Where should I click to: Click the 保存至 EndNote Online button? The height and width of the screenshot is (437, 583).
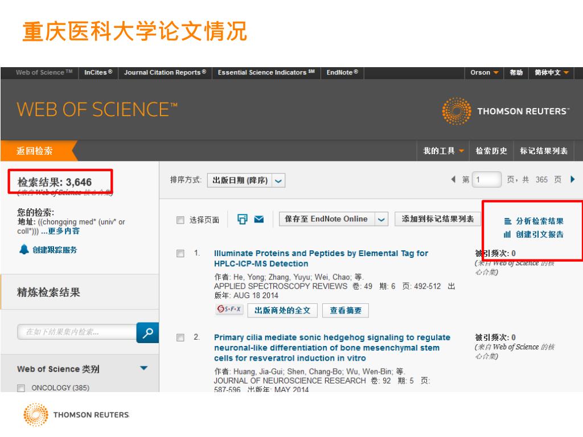(x=326, y=219)
